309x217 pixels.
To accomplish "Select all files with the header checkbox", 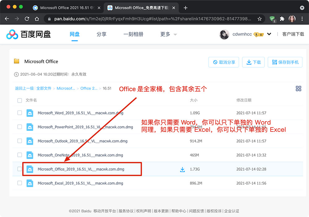I will pos(20,100).
